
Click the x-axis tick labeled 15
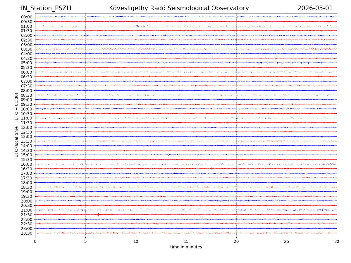pyautogui.click(x=186, y=242)
